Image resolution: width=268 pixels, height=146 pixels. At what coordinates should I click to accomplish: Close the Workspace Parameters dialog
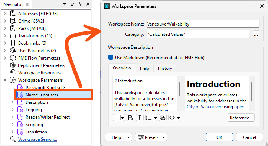(262, 6)
